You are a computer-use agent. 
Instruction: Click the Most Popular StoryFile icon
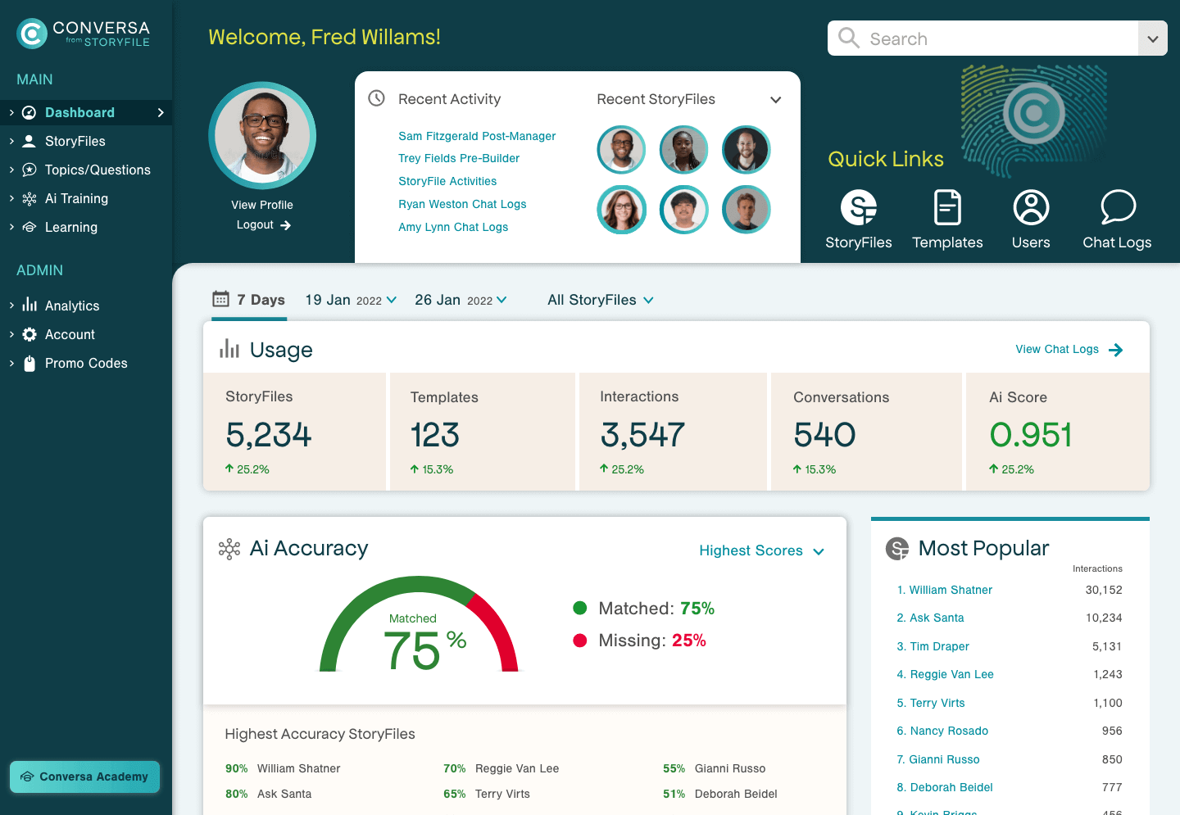click(x=897, y=549)
